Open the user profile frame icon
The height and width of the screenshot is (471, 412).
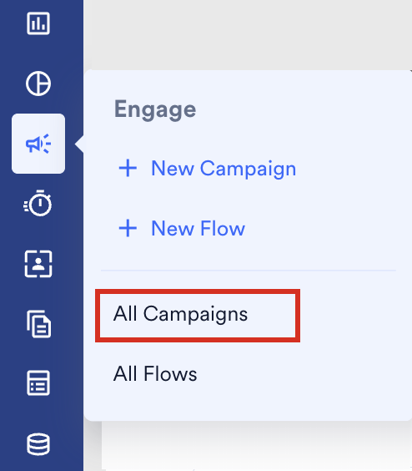[x=38, y=264]
